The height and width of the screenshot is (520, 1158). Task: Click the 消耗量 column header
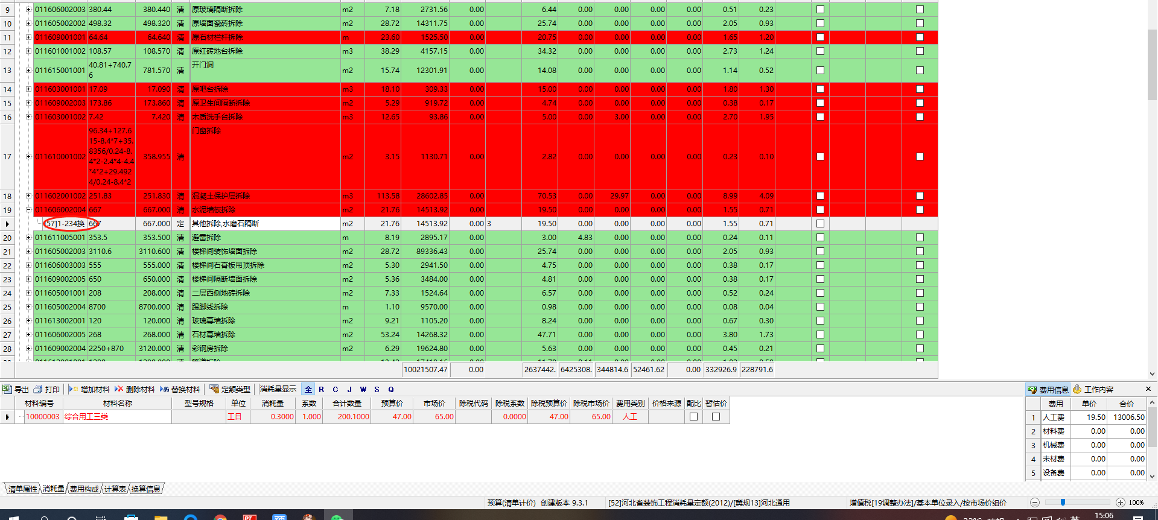[x=273, y=404]
